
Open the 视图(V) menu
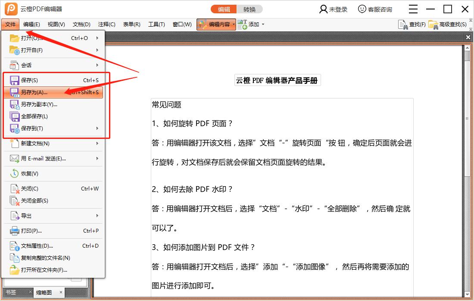point(56,25)
